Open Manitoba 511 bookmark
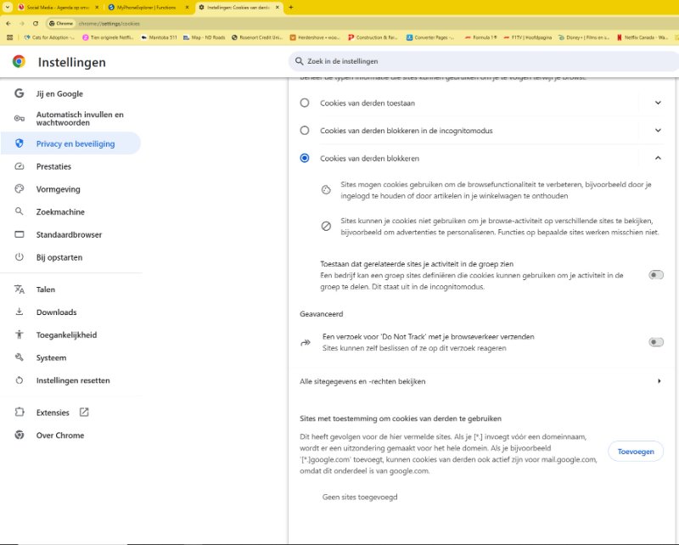Image resolution: width=679 pixels, height=545 pixels. click(x=159, y=37)
